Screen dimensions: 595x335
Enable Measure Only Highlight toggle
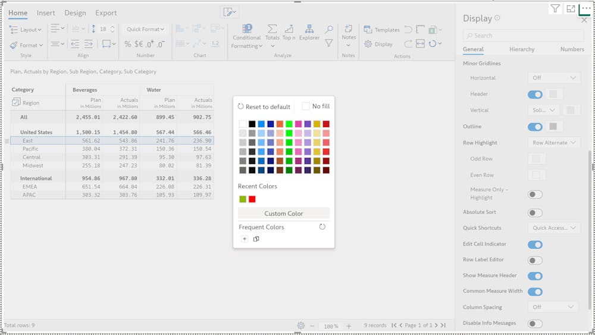(x=535, y=194)
